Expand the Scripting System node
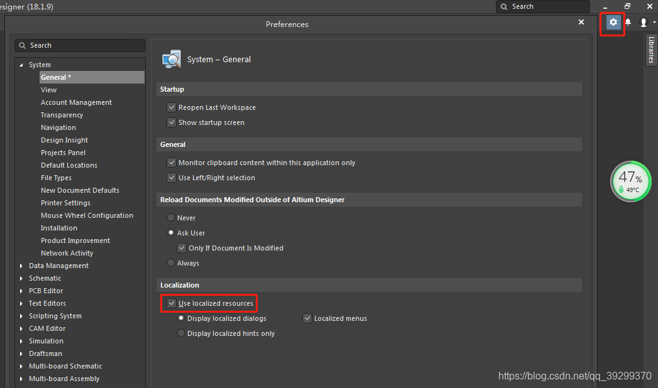Image resolution: width=658 pixels, height=388 pixels. coord(21,316)
